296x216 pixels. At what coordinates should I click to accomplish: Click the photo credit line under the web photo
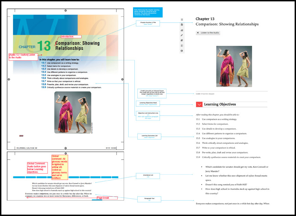pos(205,94)
